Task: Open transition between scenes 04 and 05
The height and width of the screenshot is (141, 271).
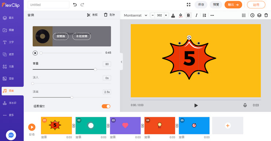Action: tap(177, 126)
